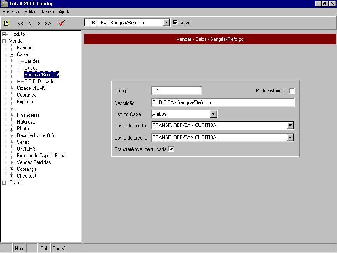This screenshot has height=253, width=337.
Task: Expand the Photo tree node
Action: point(12,129)
